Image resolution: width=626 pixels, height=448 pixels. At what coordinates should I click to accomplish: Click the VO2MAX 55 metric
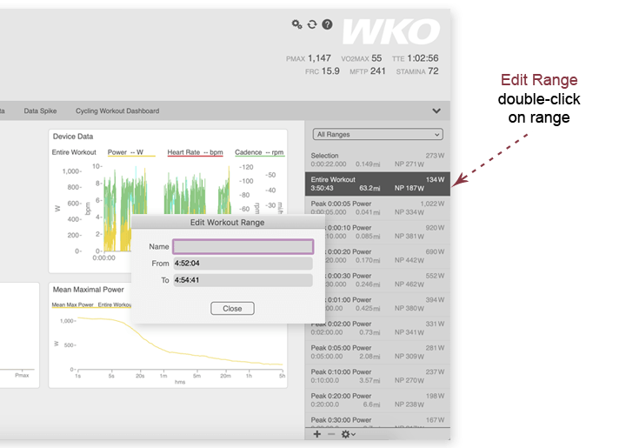(x=362, y=58)
